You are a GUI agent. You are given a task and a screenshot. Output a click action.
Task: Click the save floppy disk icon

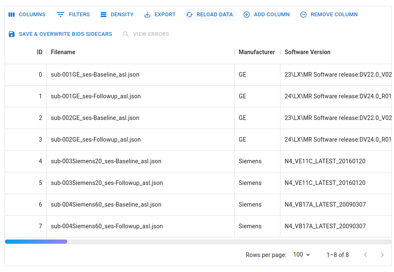click(12, 34)
